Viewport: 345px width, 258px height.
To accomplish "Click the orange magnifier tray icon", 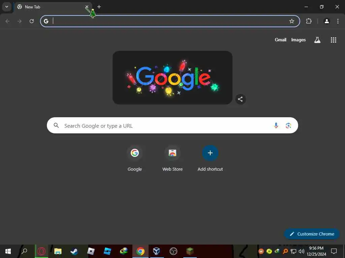I will (285, 251).
